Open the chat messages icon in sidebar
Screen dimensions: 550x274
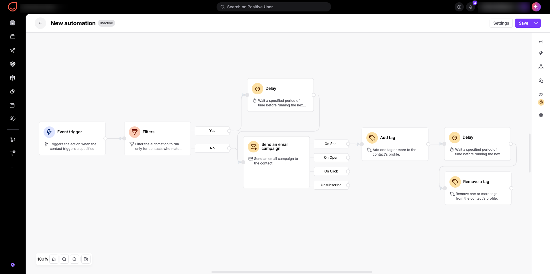(13, 153)
